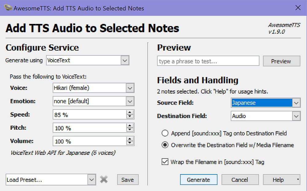Click the AwesomeTTS title bar app icon
Image resolution: width=307 pixels, height=191 pixels.
click(x=8, y=7)
